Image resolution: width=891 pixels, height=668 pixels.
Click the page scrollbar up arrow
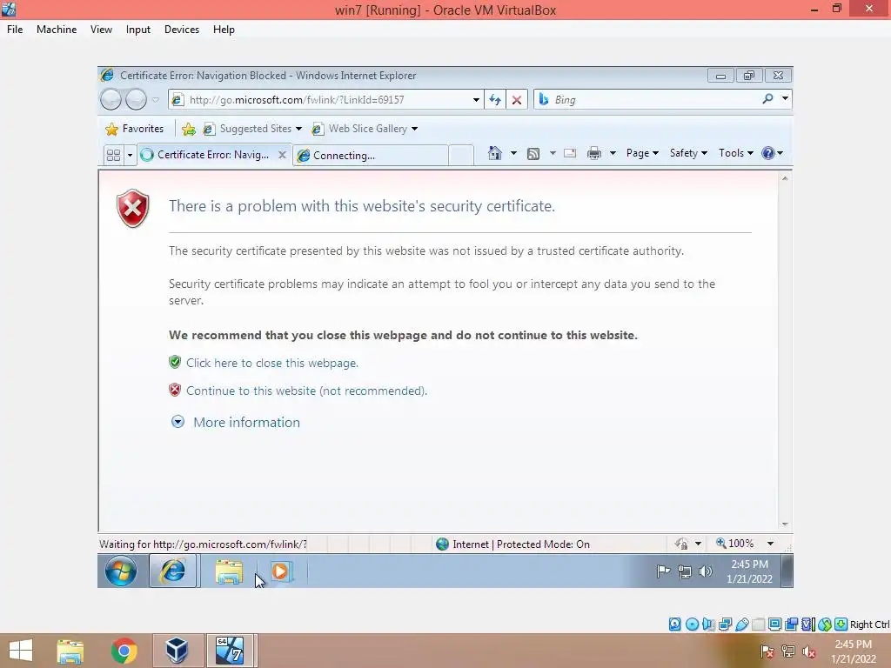click(x=785, y=179)
